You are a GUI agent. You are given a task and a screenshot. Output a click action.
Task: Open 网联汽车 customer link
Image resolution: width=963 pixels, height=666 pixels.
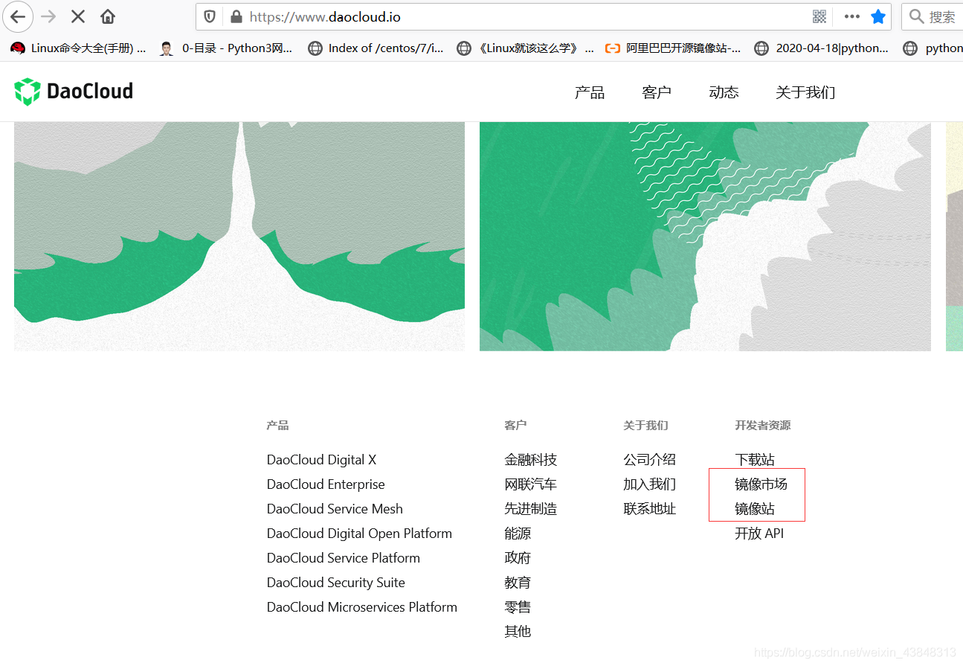click(531, 484)
